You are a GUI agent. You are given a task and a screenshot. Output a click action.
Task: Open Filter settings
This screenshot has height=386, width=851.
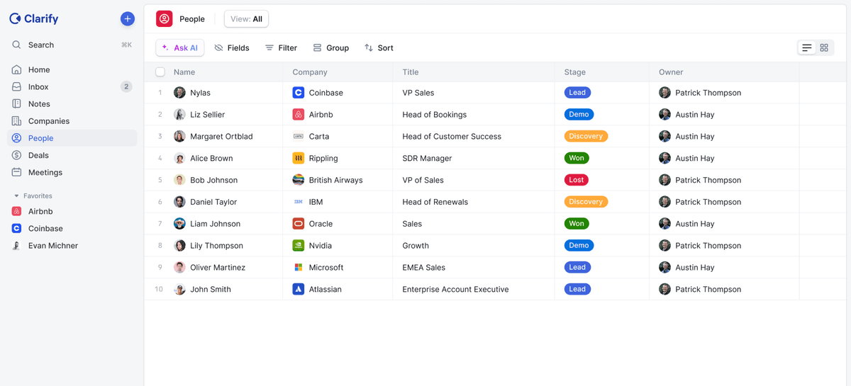(x=281, y=48)
